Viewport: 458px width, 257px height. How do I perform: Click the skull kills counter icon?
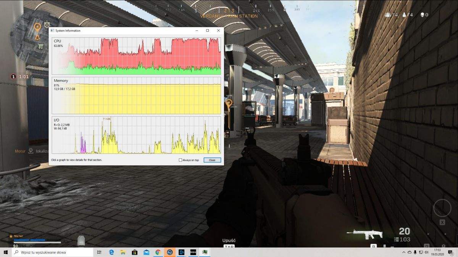[423, 15]
